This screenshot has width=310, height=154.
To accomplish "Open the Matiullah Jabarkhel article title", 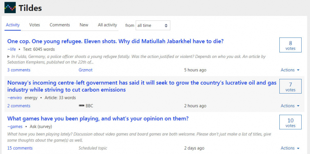I will tap(115, 42).
